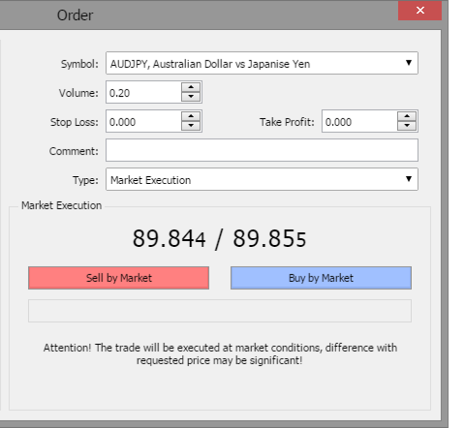This screenshot has height=428, width=449.
Task: Click the Stop Loss value field
Action: pos(144,122)
